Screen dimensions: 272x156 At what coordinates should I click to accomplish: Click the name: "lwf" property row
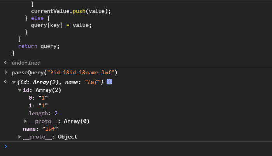tap(40, 129)
